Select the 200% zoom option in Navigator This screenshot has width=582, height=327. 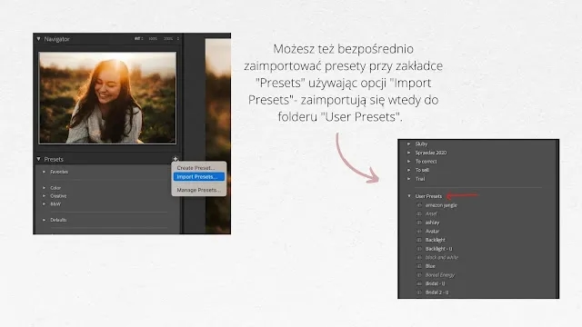coord(168,38)
